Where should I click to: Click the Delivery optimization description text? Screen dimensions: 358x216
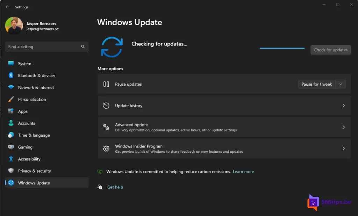coord(176,130)
